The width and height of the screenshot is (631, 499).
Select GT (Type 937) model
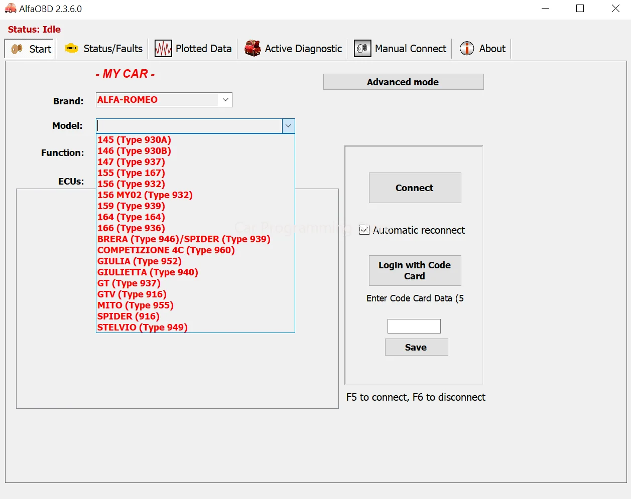pos(195,283)
